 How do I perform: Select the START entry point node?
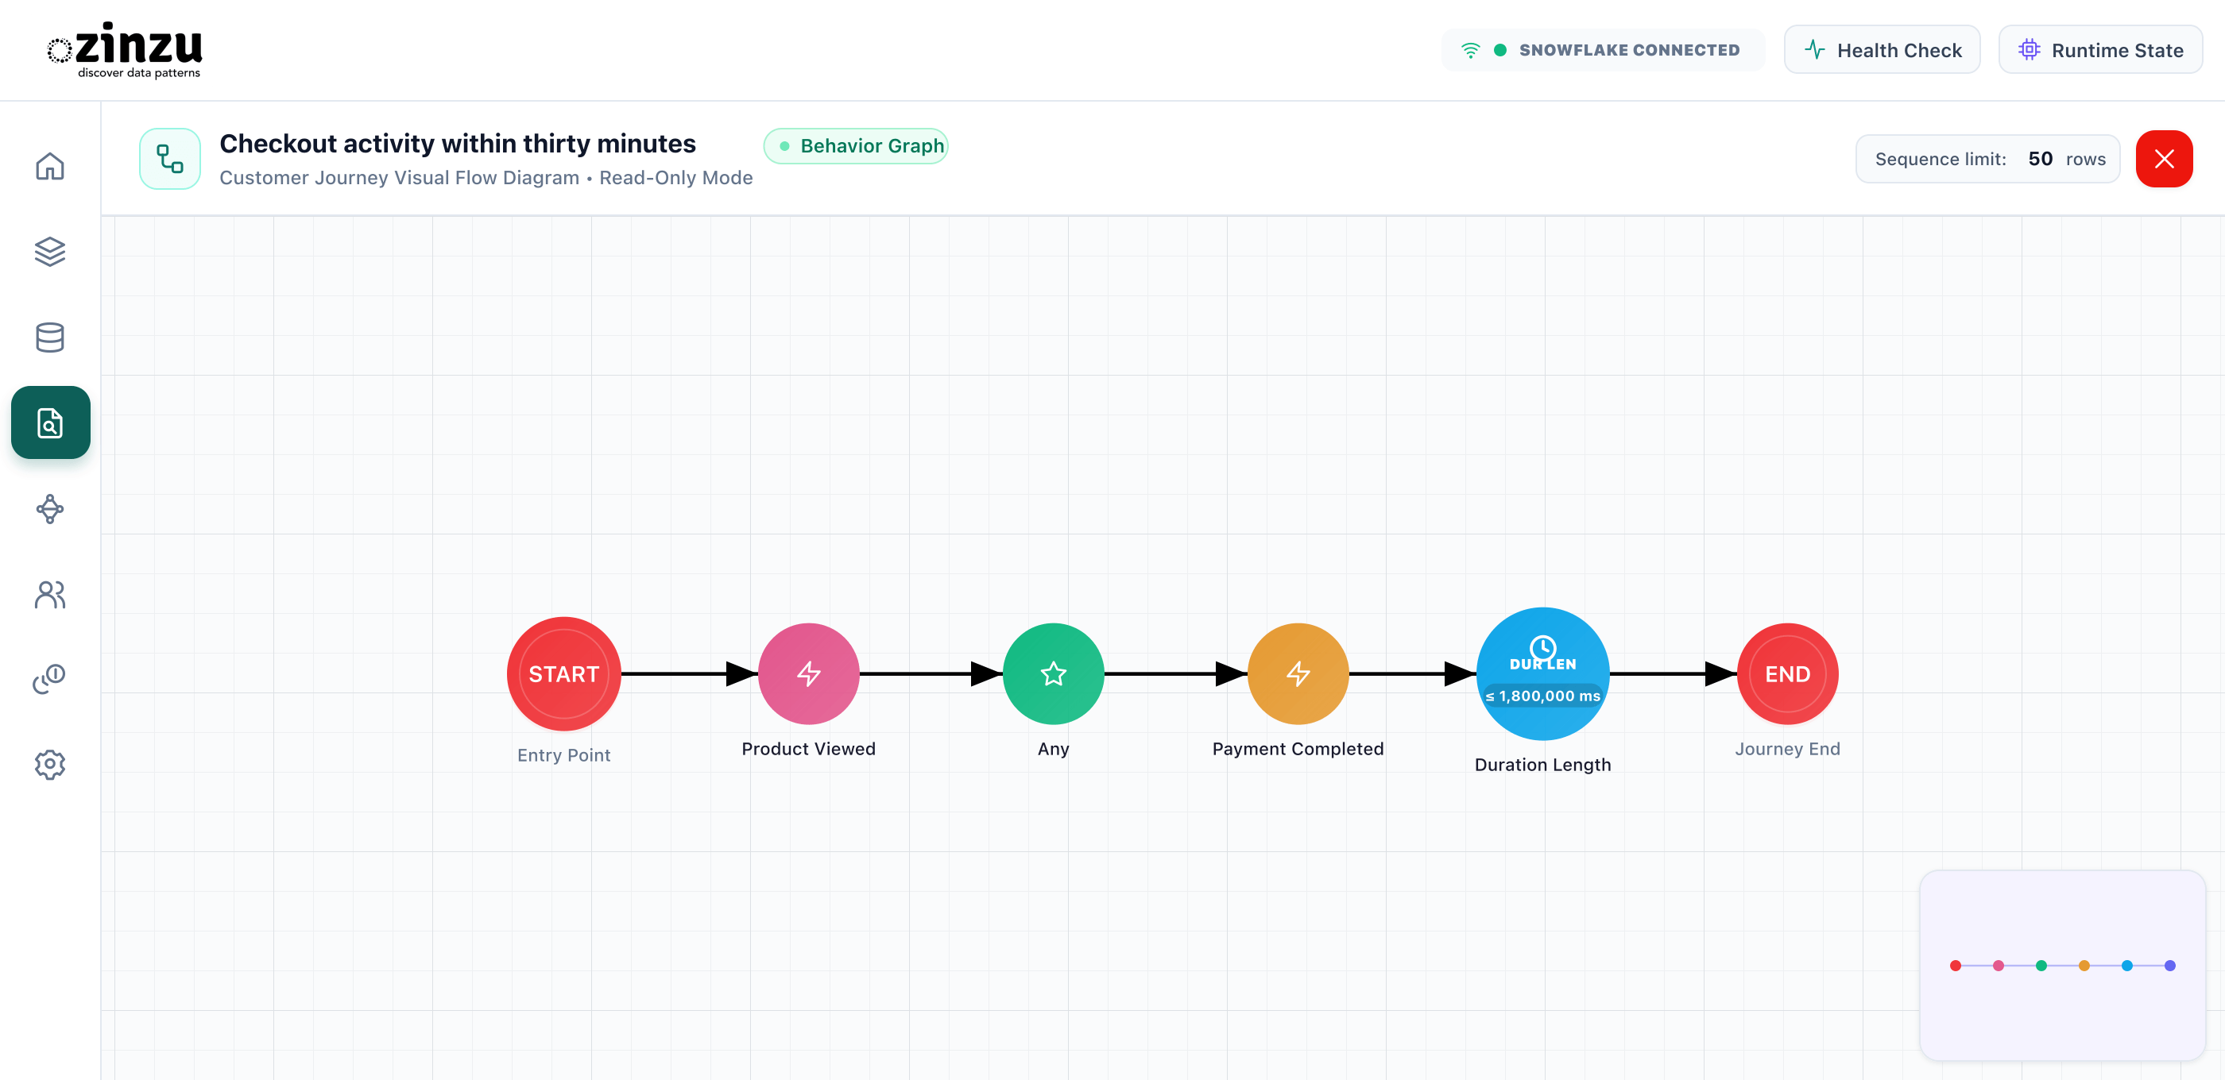(x=564, y=673)
